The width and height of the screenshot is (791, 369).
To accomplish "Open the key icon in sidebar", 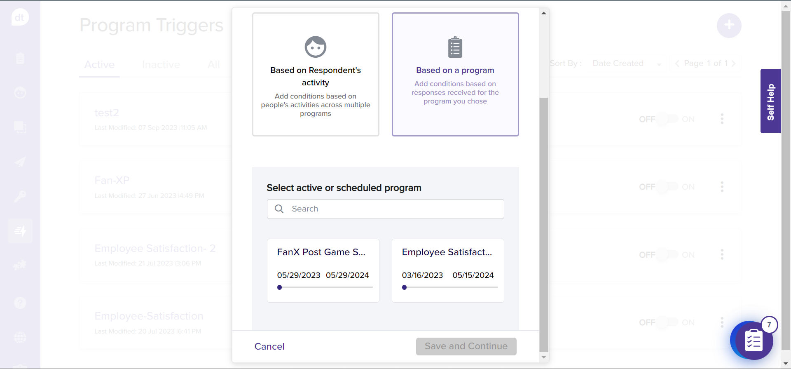I will coord(20,196).
